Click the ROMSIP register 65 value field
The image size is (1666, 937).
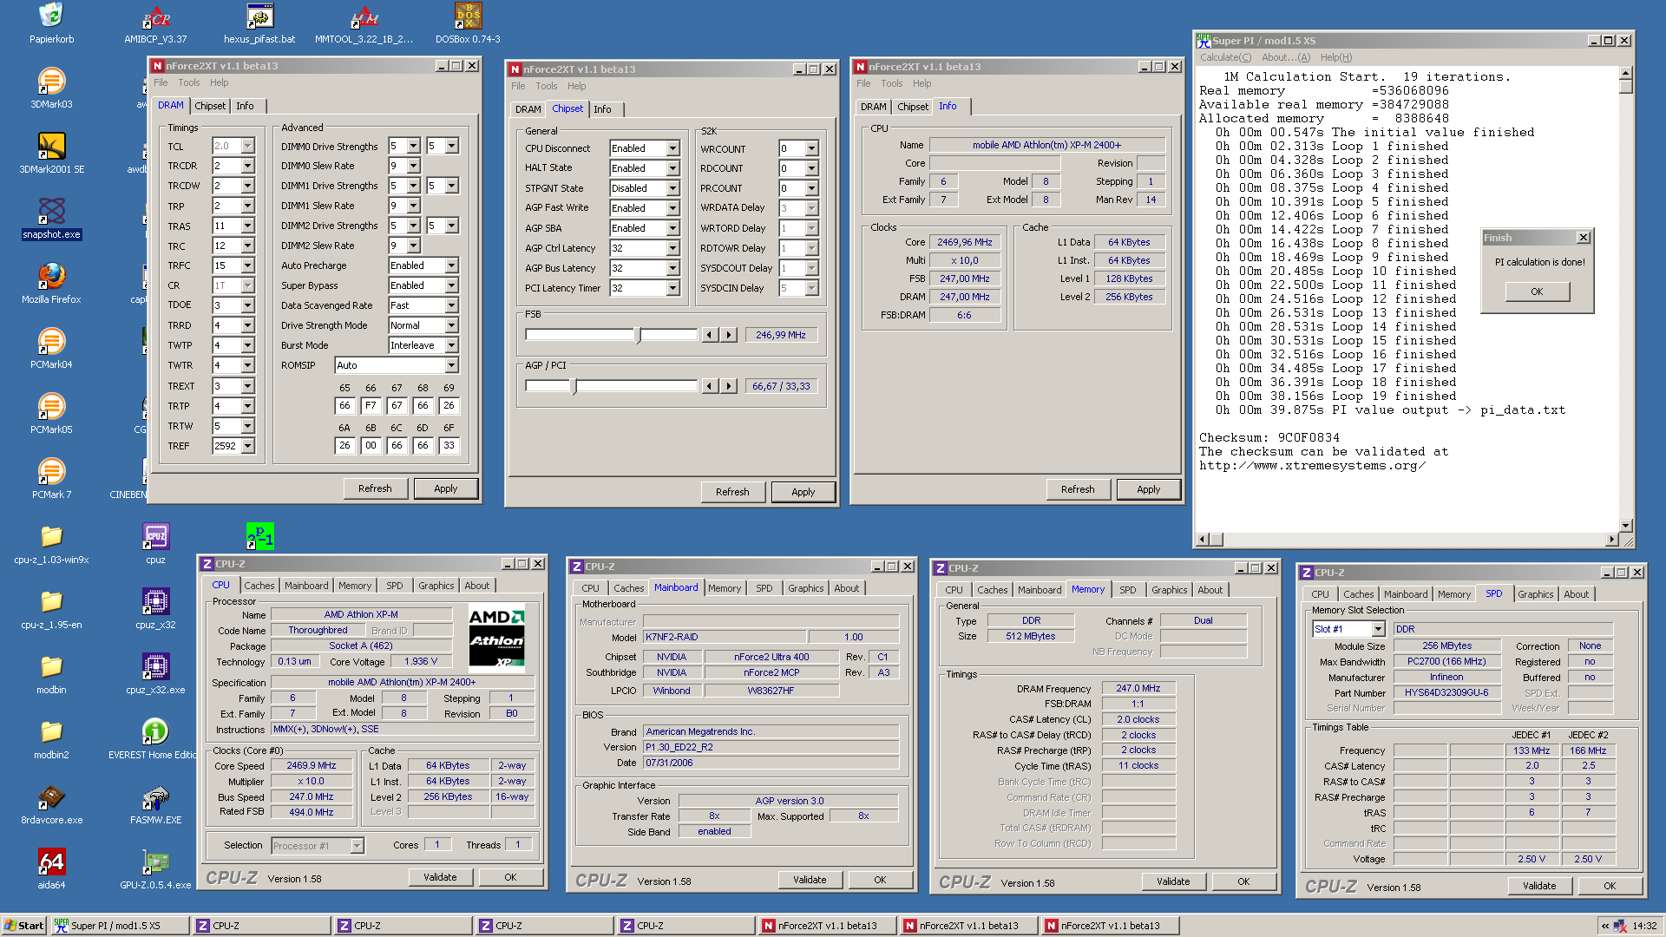344,406
